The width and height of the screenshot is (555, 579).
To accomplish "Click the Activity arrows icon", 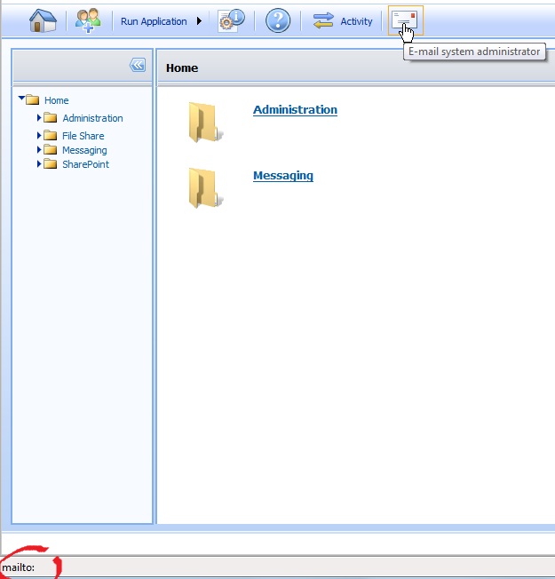I will [323, 20].
